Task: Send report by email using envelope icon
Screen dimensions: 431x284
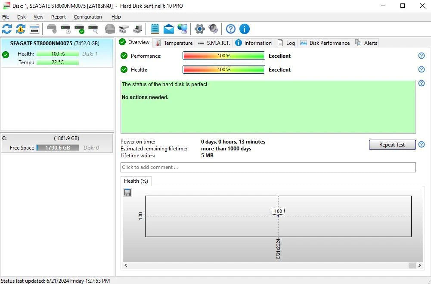Action: point(168,29)
